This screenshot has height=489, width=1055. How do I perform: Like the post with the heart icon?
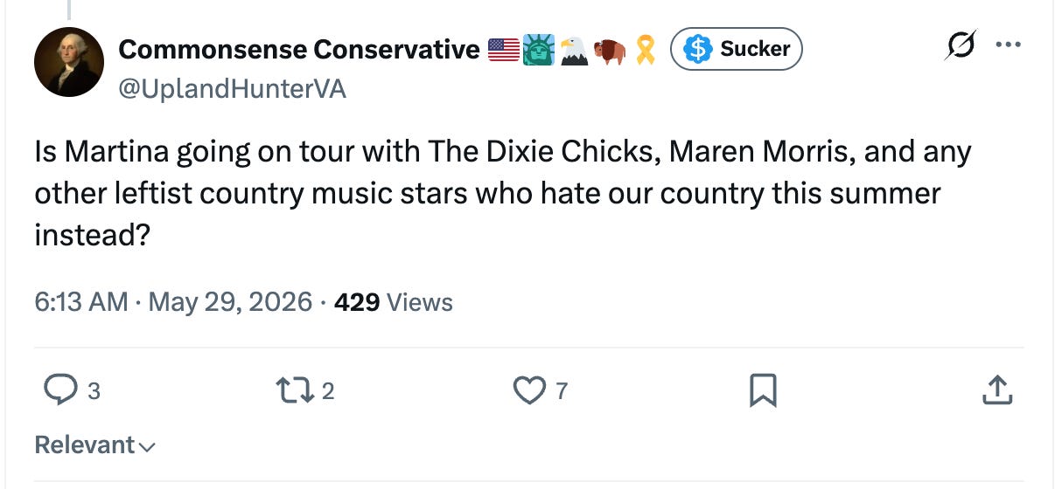point(529,391)
